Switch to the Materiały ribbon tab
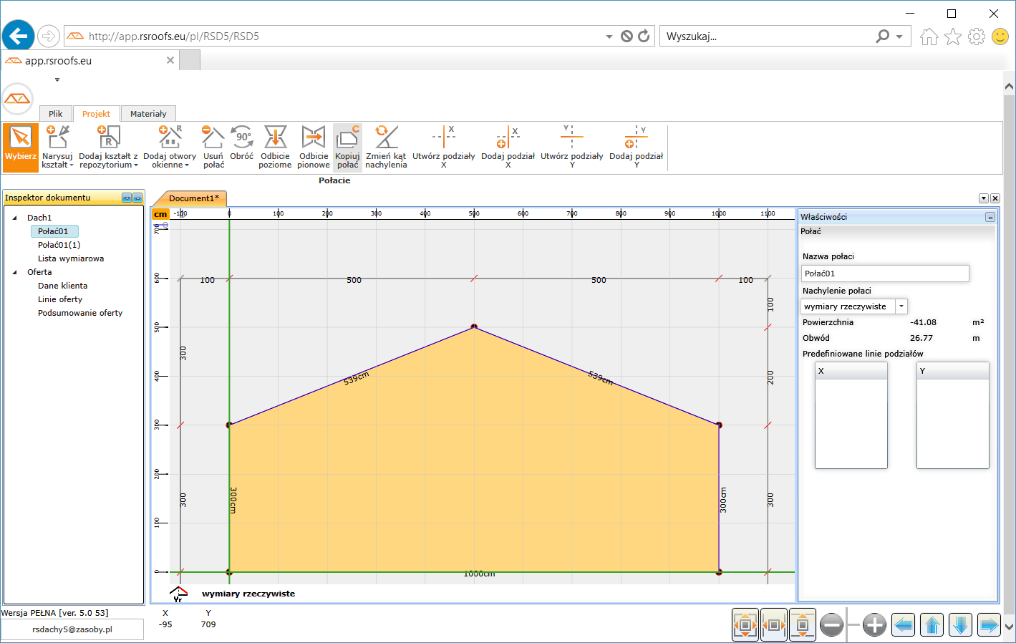Screen dimensions: 1016x643 pyautogui.click(x=148, y=114)
